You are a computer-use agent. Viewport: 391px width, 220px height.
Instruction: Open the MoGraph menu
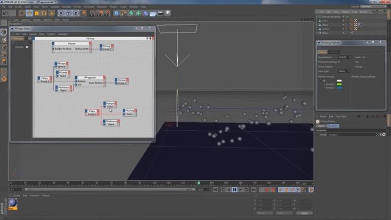pos(89,7)
